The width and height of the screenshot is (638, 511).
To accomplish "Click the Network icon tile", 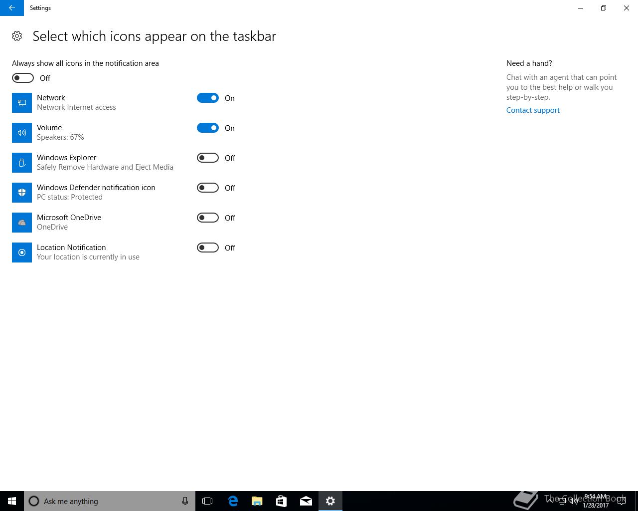I will (22, 103).
